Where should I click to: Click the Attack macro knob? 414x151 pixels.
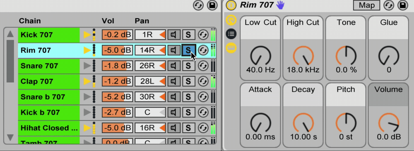pyautogui.click(x=260, y=123)
